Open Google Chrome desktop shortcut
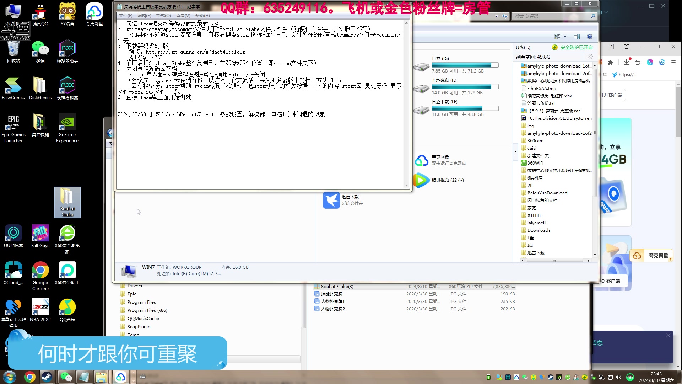Viewport: 682px width, 384px height. point(40,276)
